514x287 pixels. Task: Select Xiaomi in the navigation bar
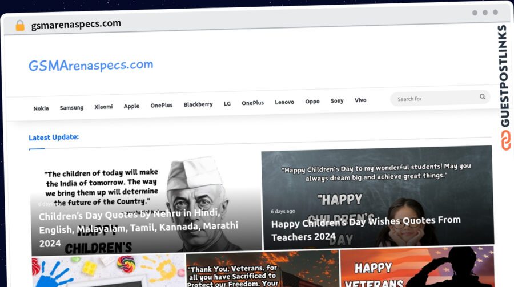coord(103,107)
